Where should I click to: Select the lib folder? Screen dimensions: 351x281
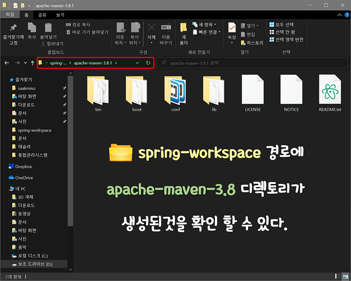click(214, 94)
